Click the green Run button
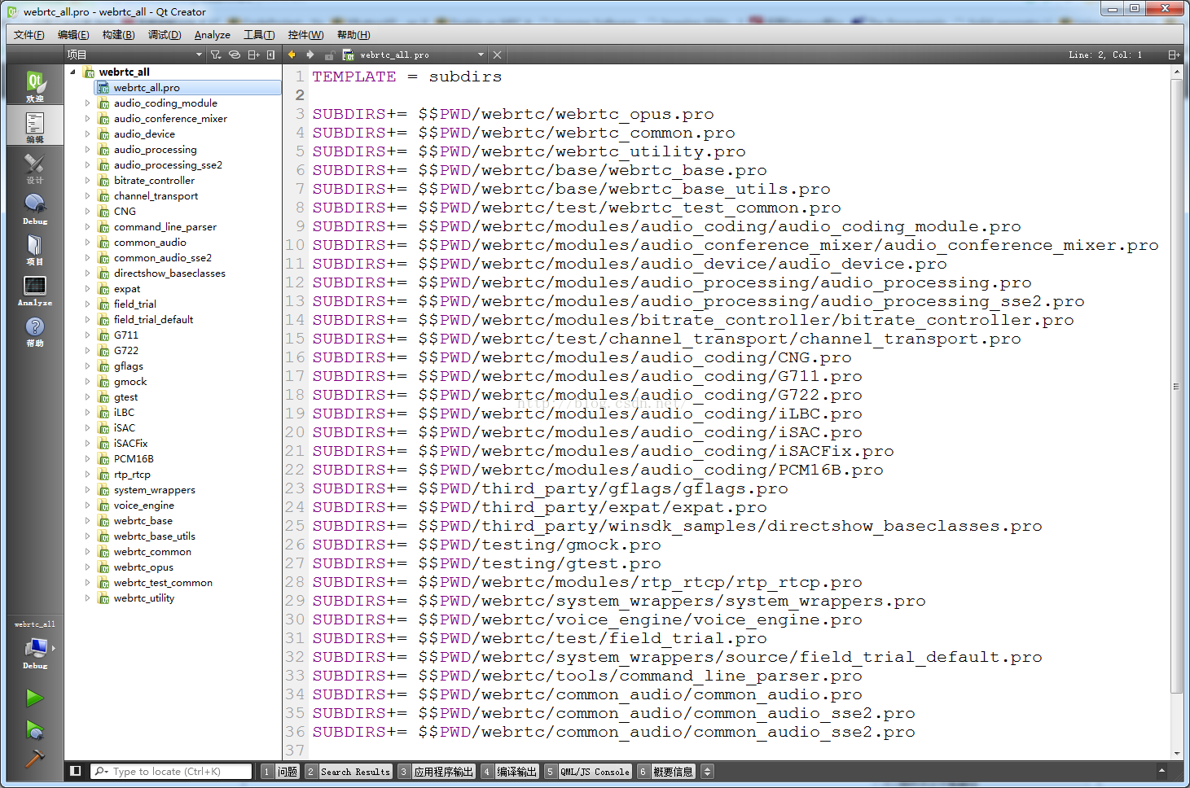Image resolution: width=1190 pixels, height=788 pixels. pyautogui.click(x=34, y=698)
